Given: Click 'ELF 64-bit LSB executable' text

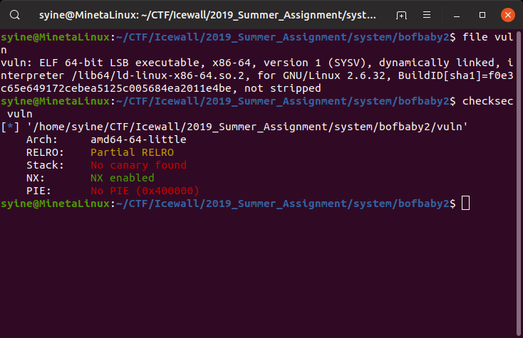Looking at the screenshot, I should (120, 63).
